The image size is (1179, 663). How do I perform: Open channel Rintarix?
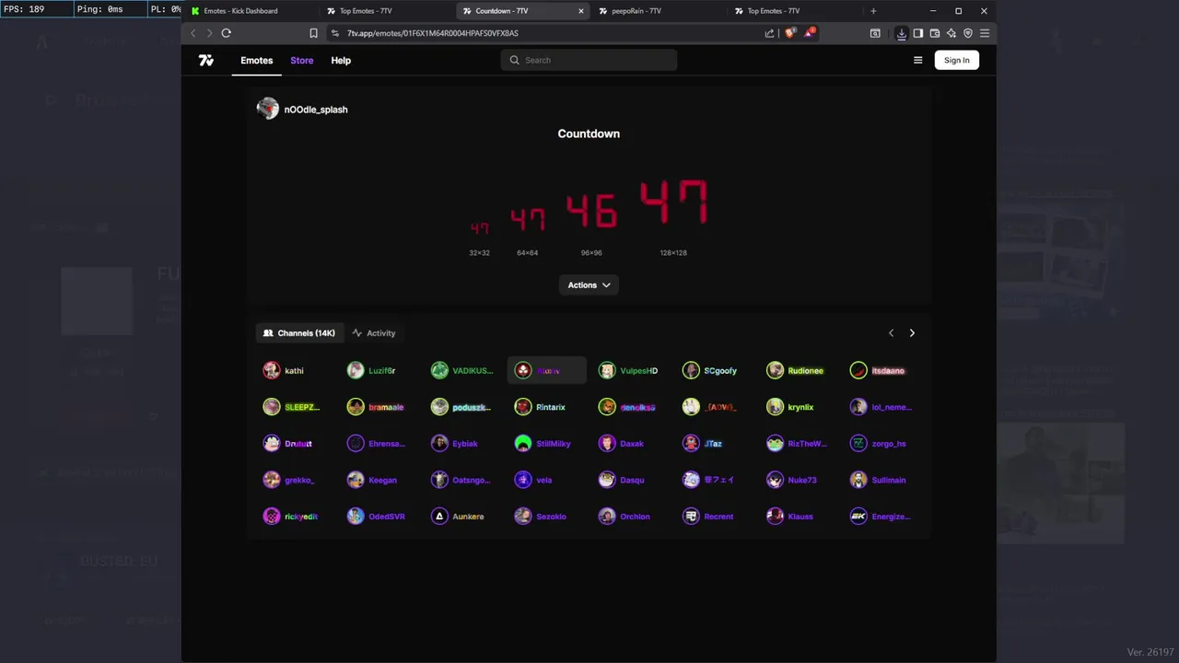[x=545, y=407]
